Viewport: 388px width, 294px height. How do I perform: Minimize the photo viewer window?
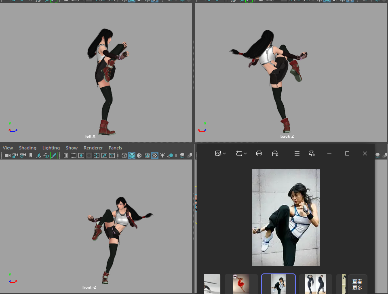coord(329,153)
